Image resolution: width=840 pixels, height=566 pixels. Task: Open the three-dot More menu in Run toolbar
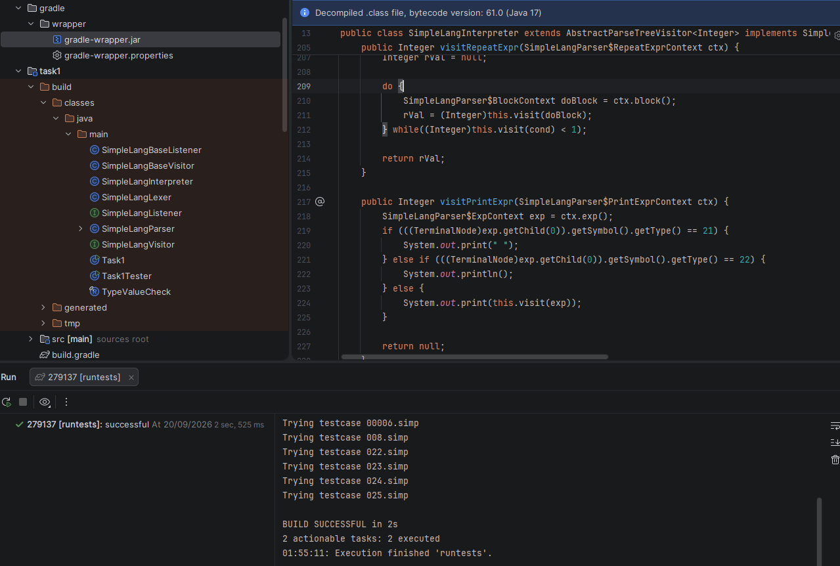[66, 402]
